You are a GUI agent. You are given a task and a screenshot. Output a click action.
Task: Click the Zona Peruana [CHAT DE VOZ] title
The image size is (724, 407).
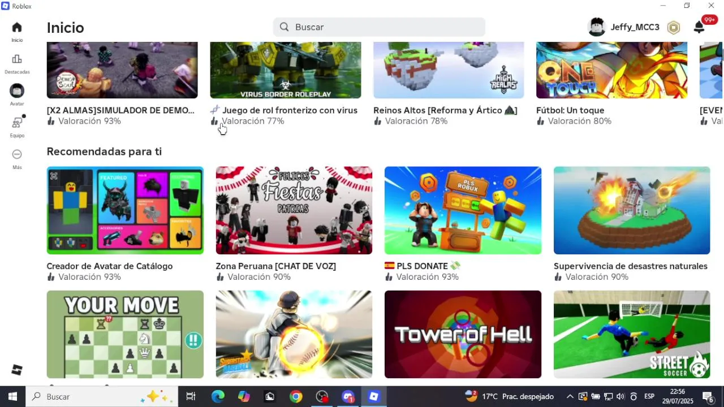pyautogui.click(x=276, y=266)
